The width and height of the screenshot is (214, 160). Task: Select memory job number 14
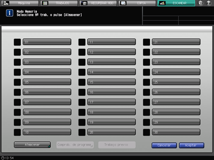(111, 72)
